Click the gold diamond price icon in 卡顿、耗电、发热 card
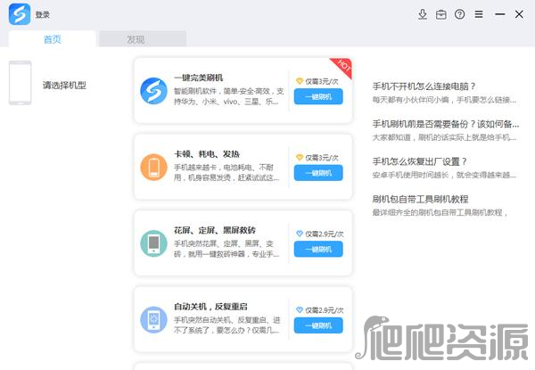This screenshot has height=370, width=535. point(300,158)
